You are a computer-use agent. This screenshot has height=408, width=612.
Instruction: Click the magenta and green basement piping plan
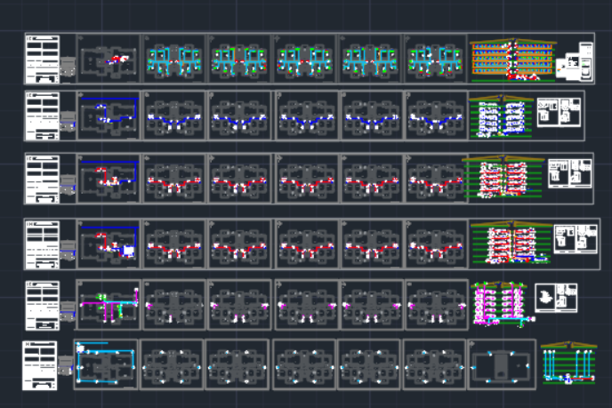coord(109,304)
